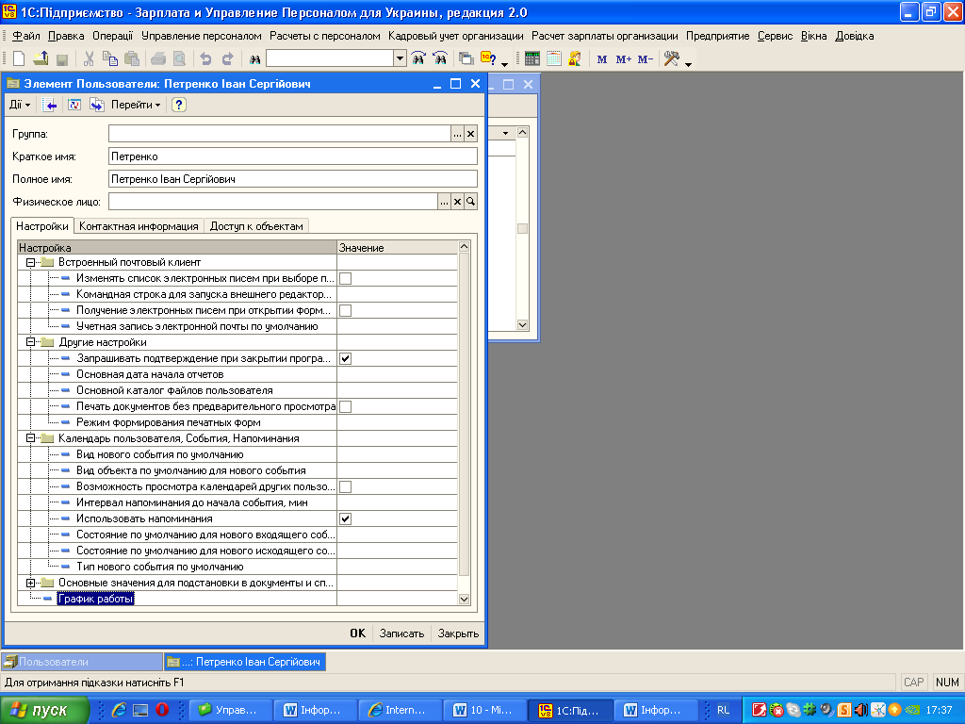The width and height of the screenshot is (965, 724).
Task: Click the Refresh icon in form toolbar
Action: pos(74,105)
